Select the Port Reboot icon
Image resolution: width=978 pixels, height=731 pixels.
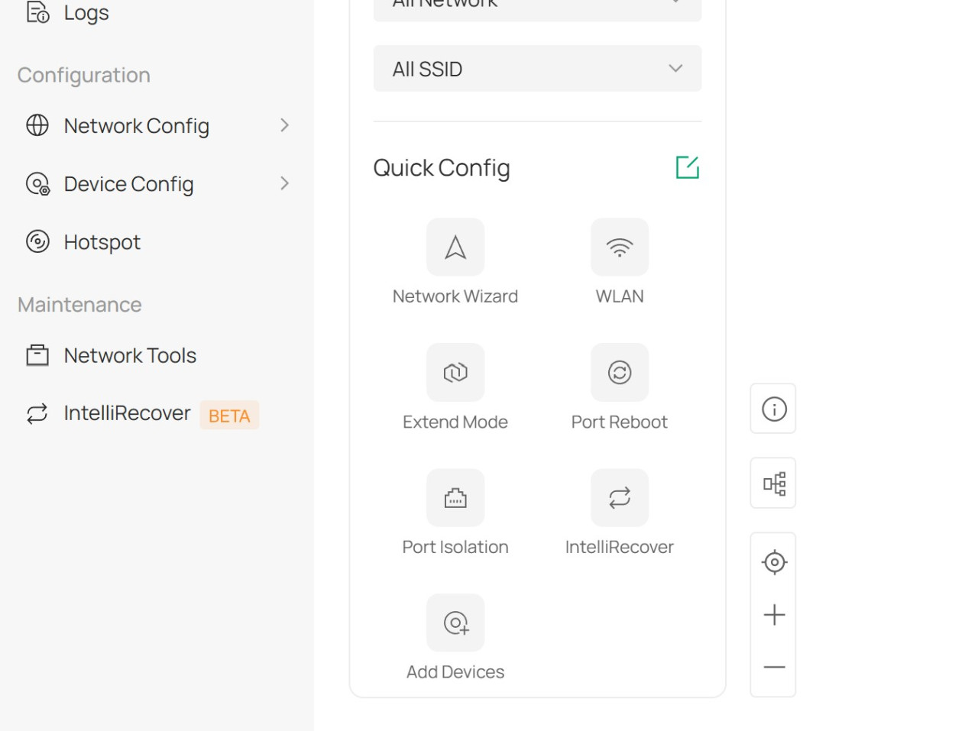coord(619,373)
